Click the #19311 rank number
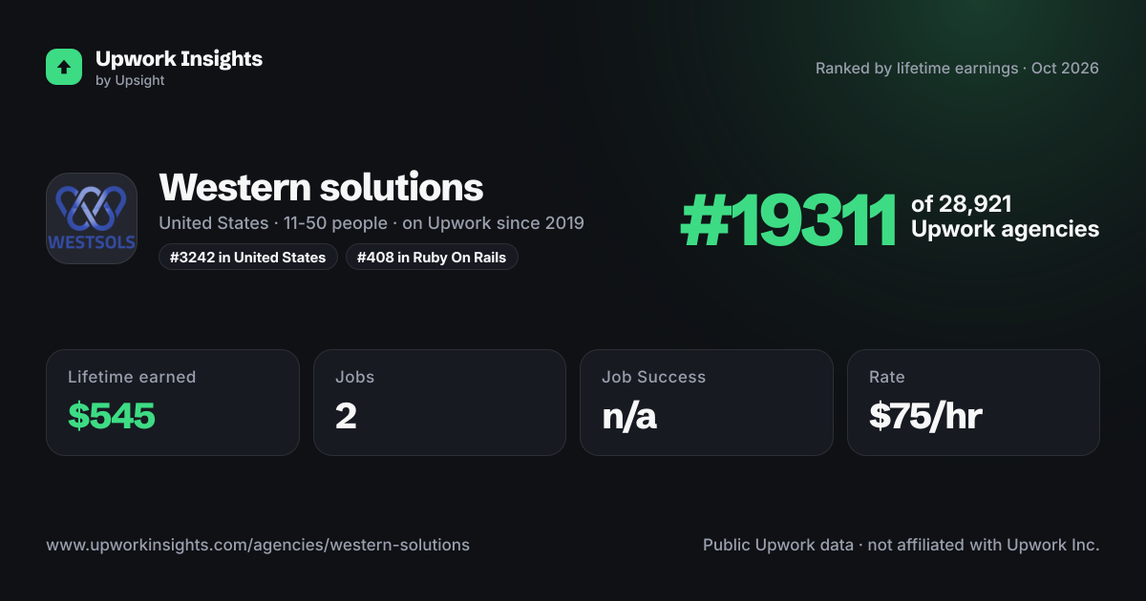This screenshot has width=1146, height=601. click(x=788, y=220)
